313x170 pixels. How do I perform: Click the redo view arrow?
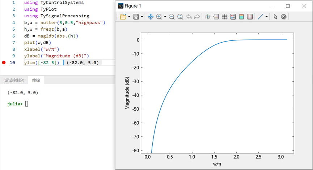(x=197, y=17)
